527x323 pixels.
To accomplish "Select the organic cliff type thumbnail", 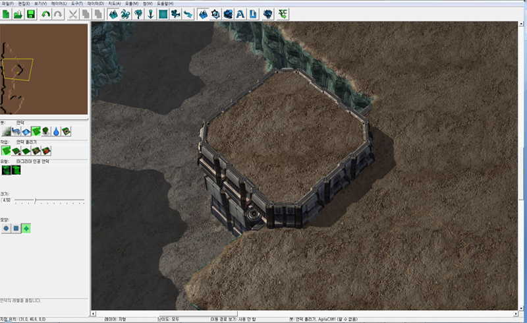I will (6, 170).
